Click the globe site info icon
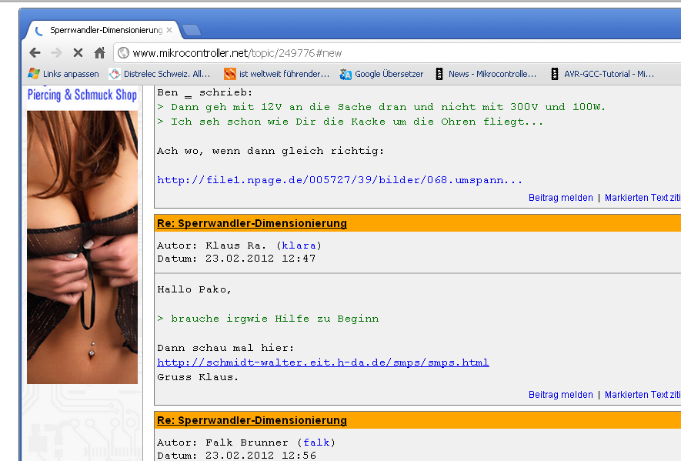The image size is (681, 461). (x=124, y=53)
